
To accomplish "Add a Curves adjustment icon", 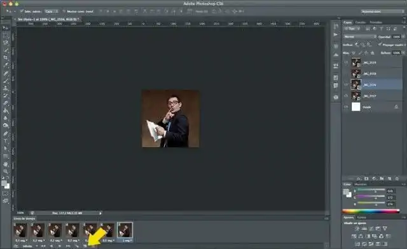I will click(x=371, y=229).
